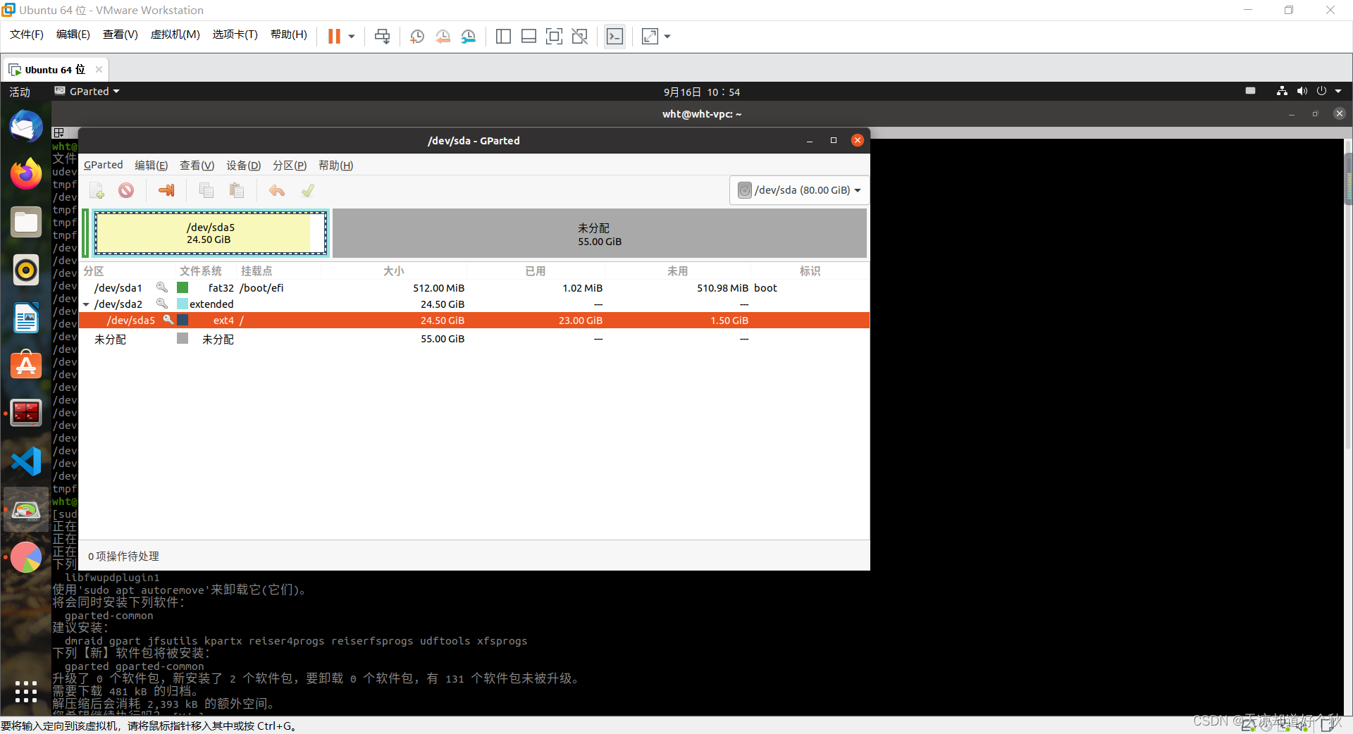Open 设备(D) menu in GParted
Image resolution: width=1353 pixels, height=734 pixels.
243,165
